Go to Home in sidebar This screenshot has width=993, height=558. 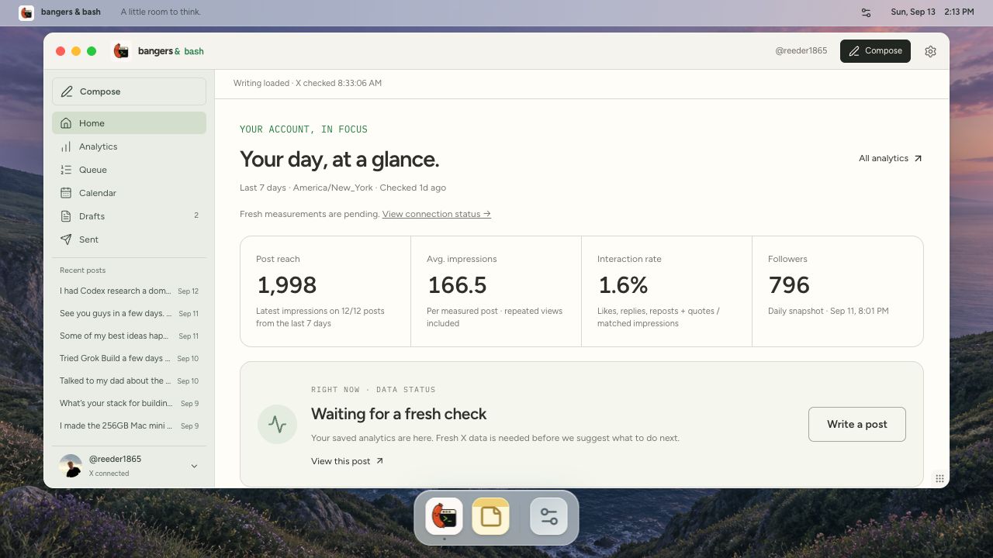[129, 123]
